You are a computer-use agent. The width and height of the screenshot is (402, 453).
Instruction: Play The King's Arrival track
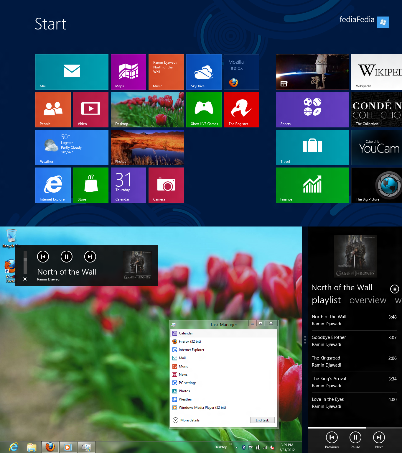[x=354, y=382]
